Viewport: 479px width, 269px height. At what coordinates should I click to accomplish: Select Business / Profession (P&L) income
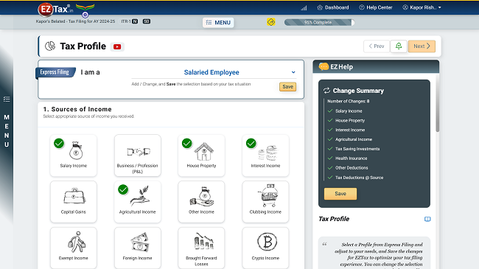[138, 156]
